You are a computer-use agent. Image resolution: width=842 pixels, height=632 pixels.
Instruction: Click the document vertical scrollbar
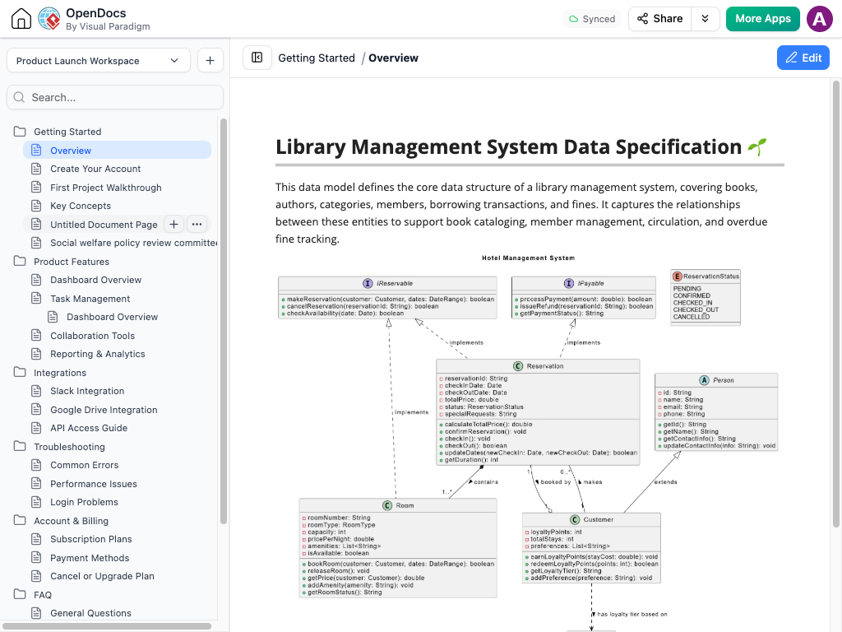click(835, 304)
